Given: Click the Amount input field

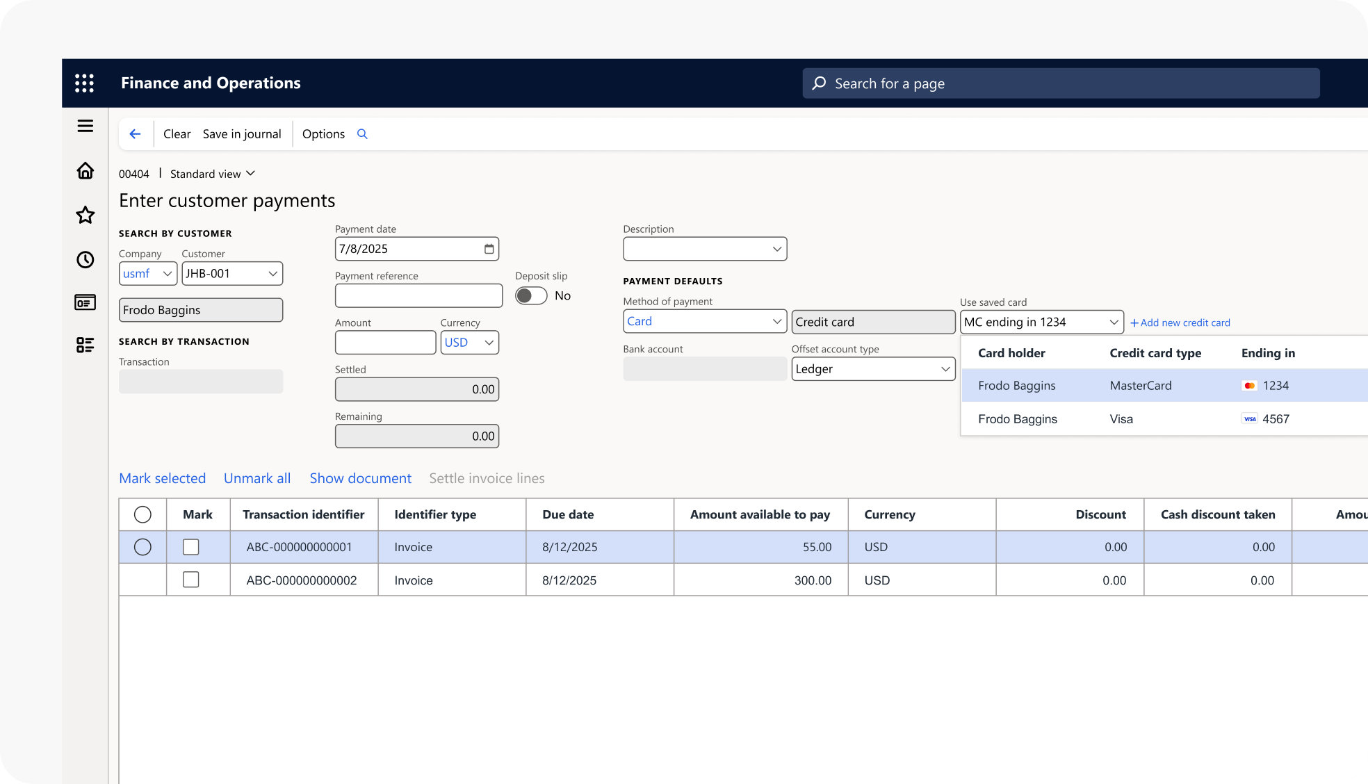Looking at the screenshot, I should click(385, 343).
